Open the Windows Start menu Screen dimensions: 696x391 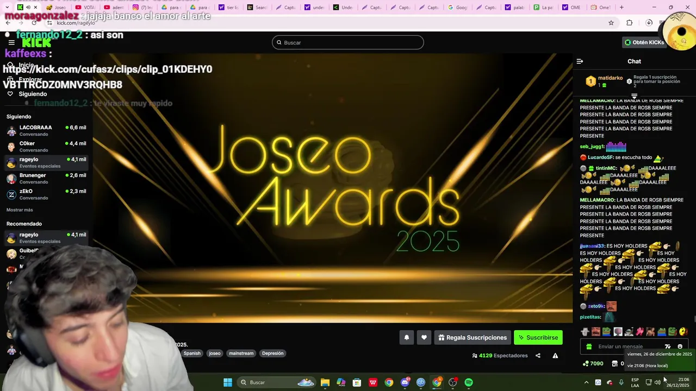coord(228,382)
